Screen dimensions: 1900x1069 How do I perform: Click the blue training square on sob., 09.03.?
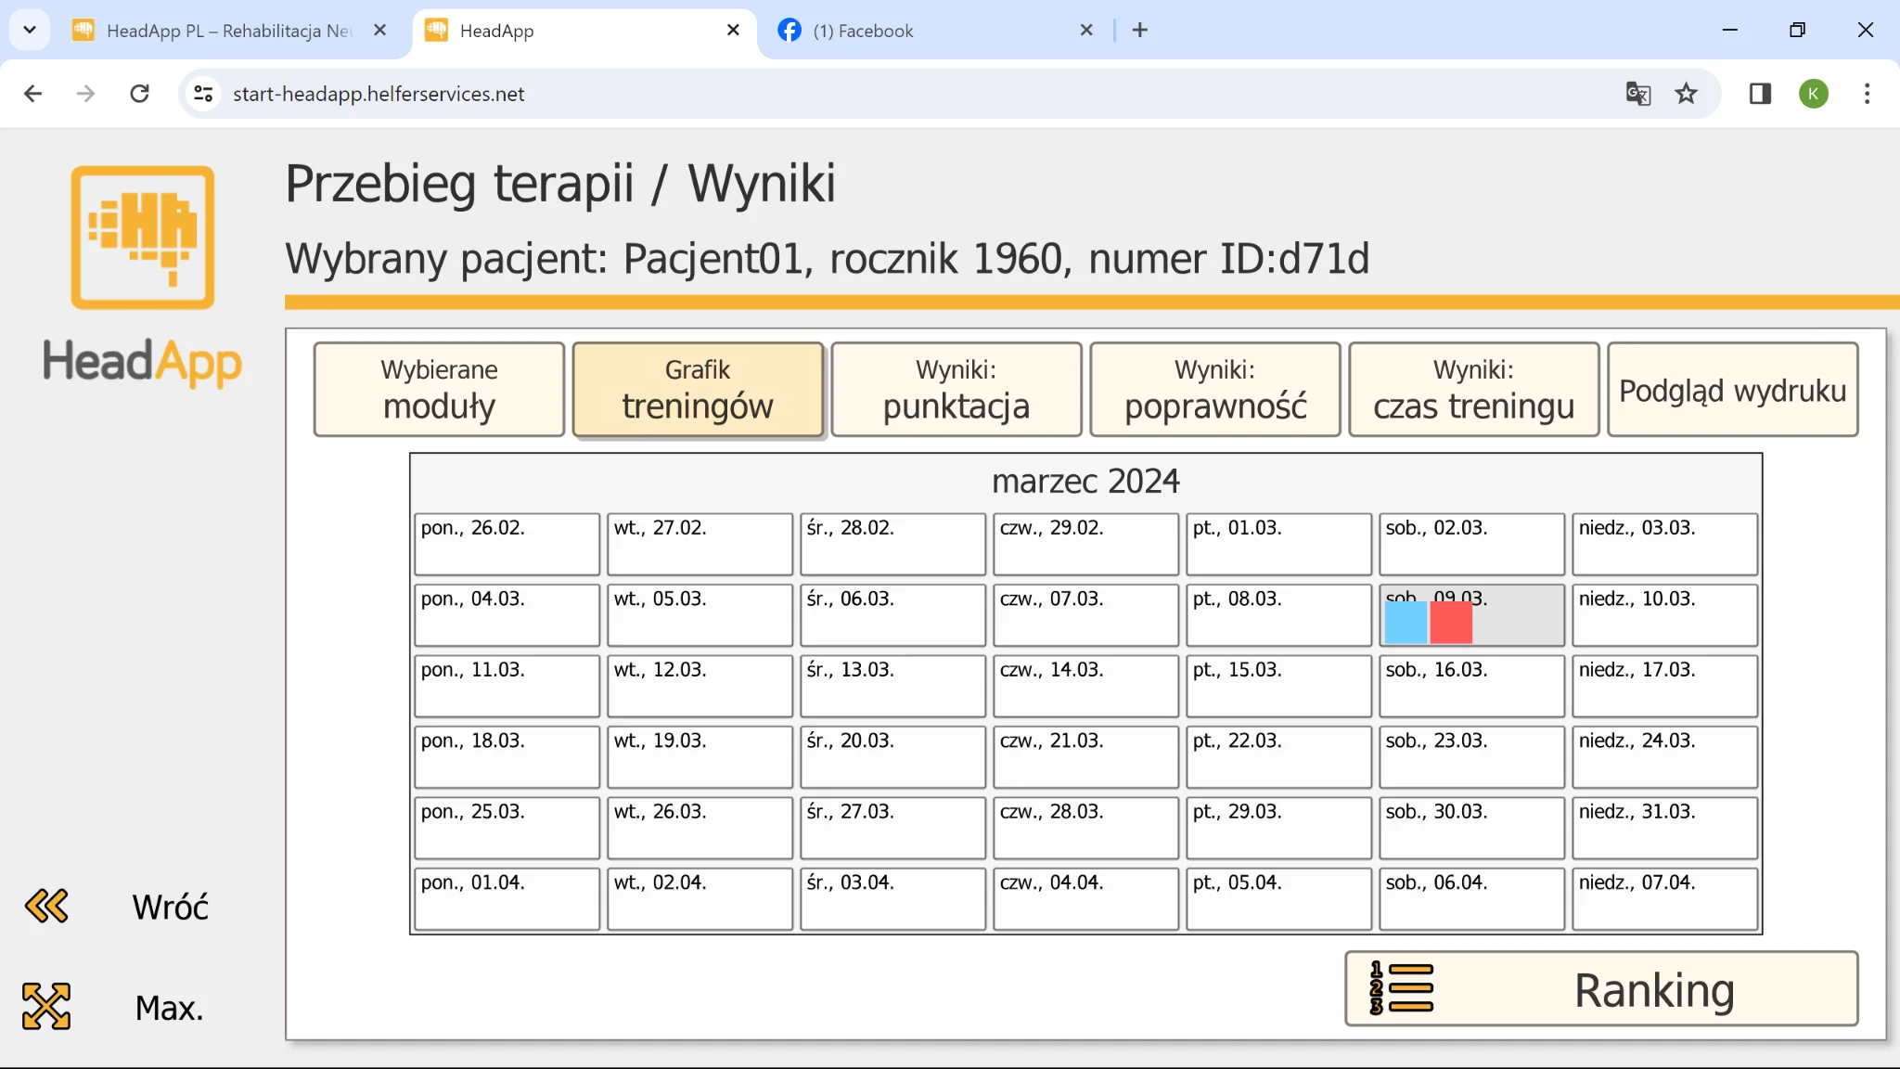point(1406,622)
